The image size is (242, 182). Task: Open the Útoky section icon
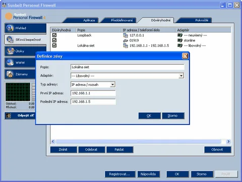tap(10, 51)
